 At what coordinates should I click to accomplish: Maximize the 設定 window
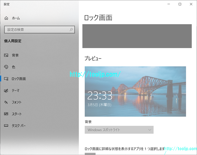tap(180, 4)
